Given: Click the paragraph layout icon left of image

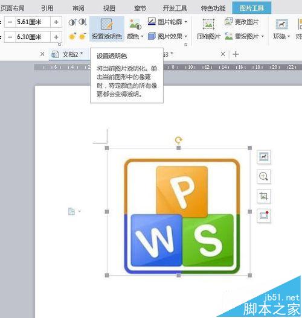Looking at the screenshot, I should [71, 212].
